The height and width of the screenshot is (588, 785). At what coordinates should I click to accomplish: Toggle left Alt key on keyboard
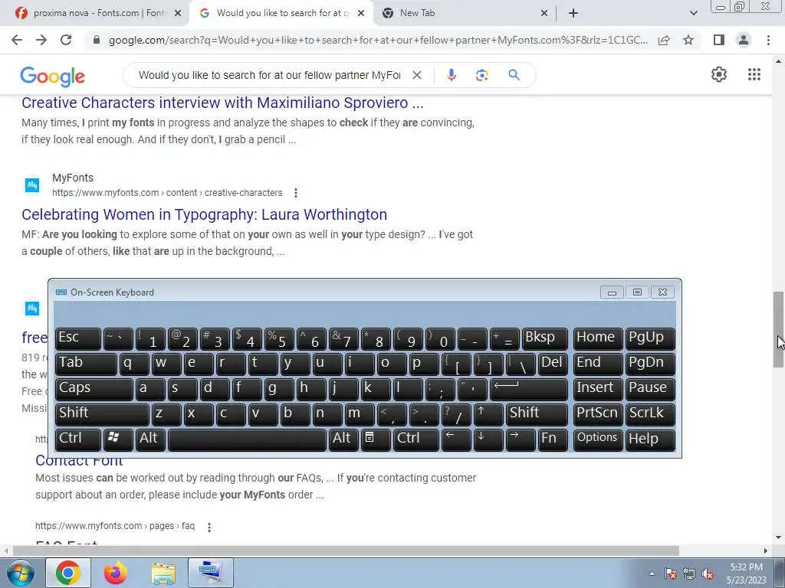(151, 439)
